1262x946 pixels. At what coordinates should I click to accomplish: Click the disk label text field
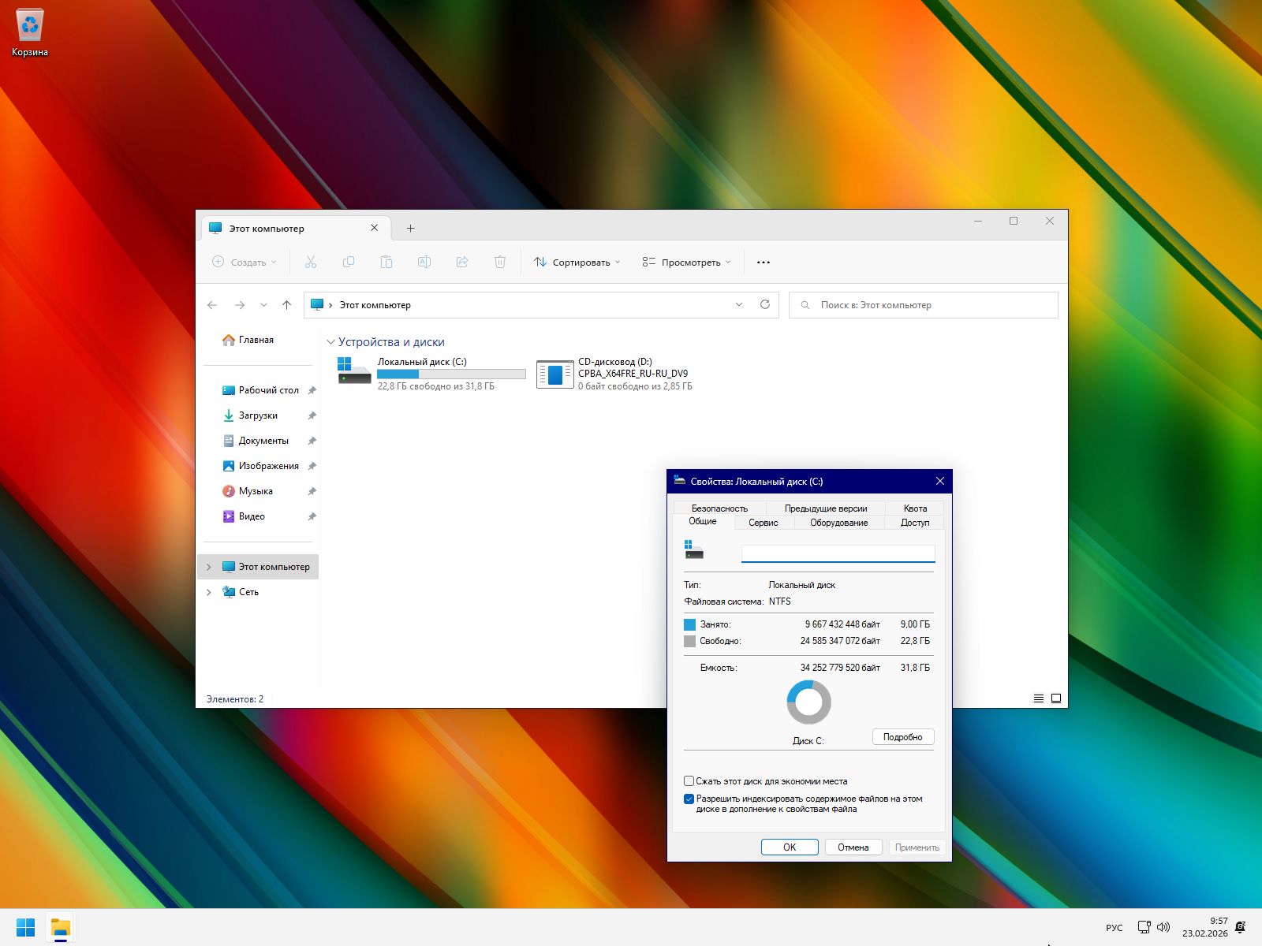coord(838,553)
